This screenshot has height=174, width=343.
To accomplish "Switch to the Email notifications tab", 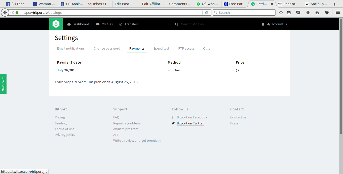I will (x=71, y=48).
